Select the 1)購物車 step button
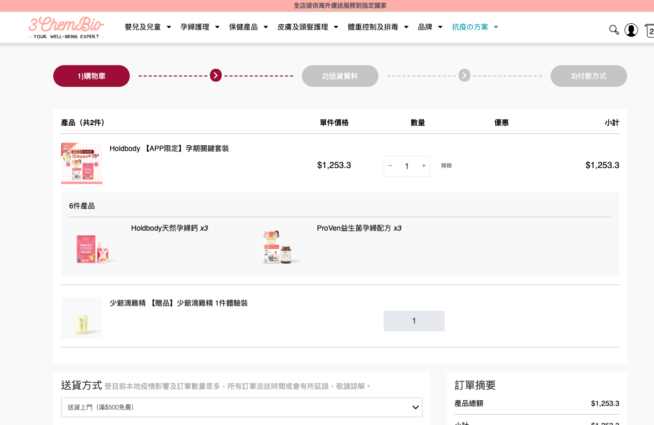 pos(91,75)
